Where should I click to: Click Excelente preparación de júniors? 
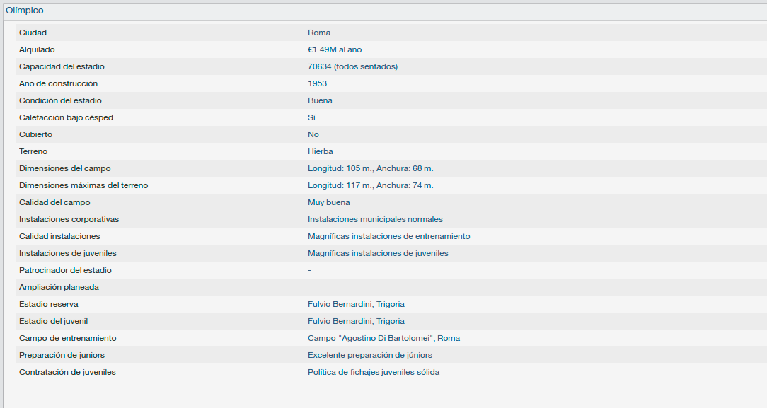pyautogui.click(x=370, y=355)
